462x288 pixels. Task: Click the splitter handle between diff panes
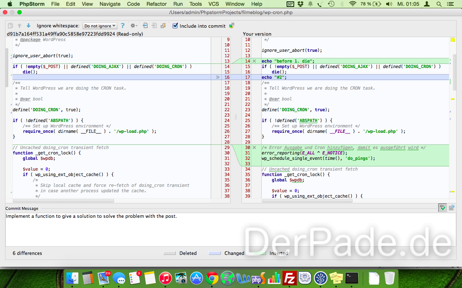click(x=236, y=117)
